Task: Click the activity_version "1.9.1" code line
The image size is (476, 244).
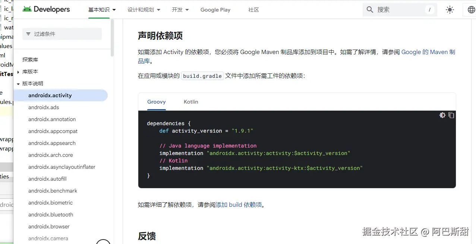Action: click(x=206, y=131)
